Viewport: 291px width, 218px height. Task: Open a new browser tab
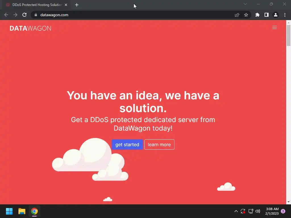pyautogui.click(x=77, y=5)
